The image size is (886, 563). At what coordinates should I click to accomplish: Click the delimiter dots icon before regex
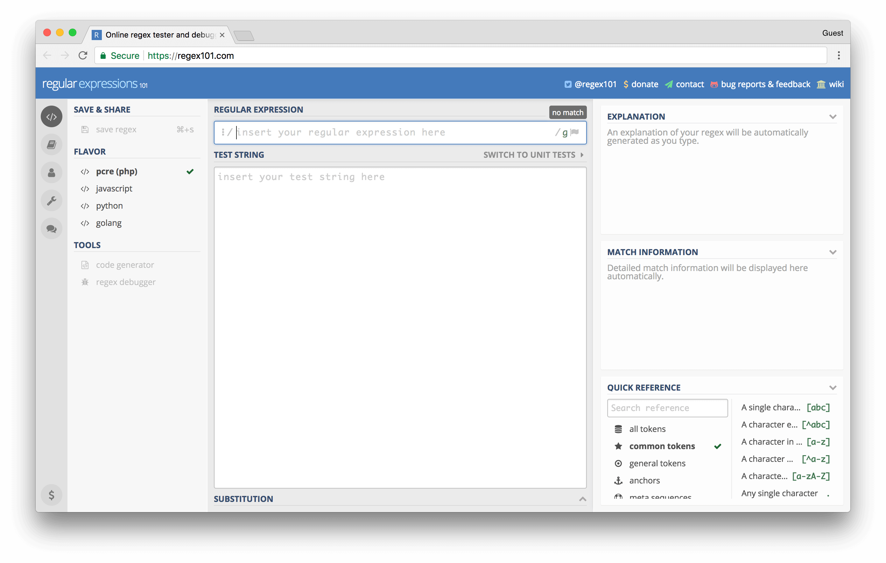click(223, 132)
